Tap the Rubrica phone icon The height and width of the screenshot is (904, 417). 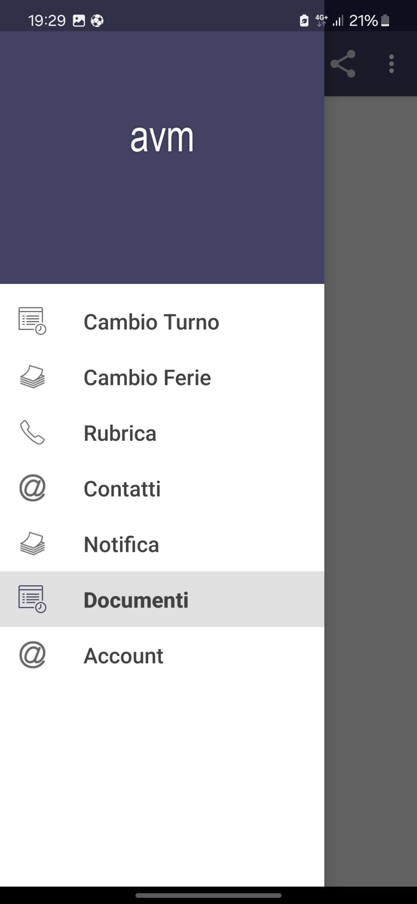[32, 433]
